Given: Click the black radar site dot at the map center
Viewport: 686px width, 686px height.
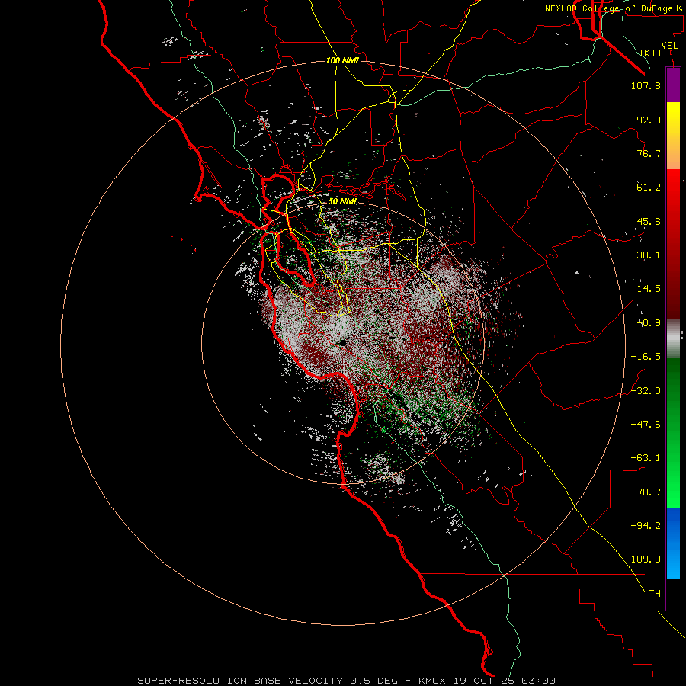Looking at the screenshot, I should coord(342,342).
